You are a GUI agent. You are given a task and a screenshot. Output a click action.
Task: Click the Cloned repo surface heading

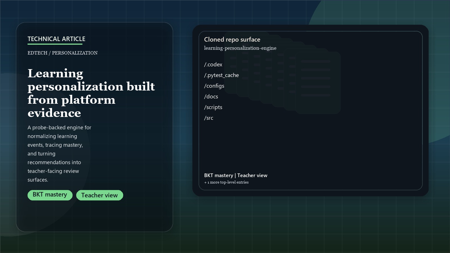point(232,39)
